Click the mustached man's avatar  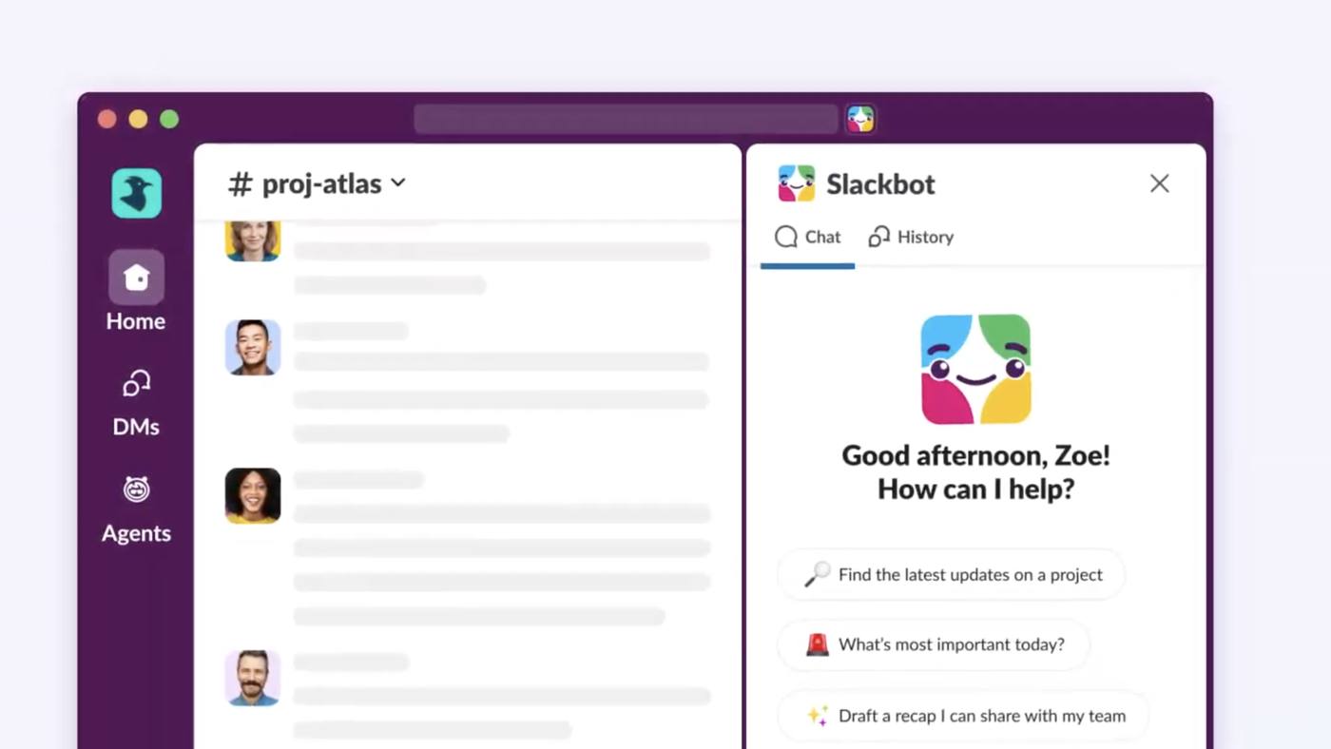click(253, 678)
